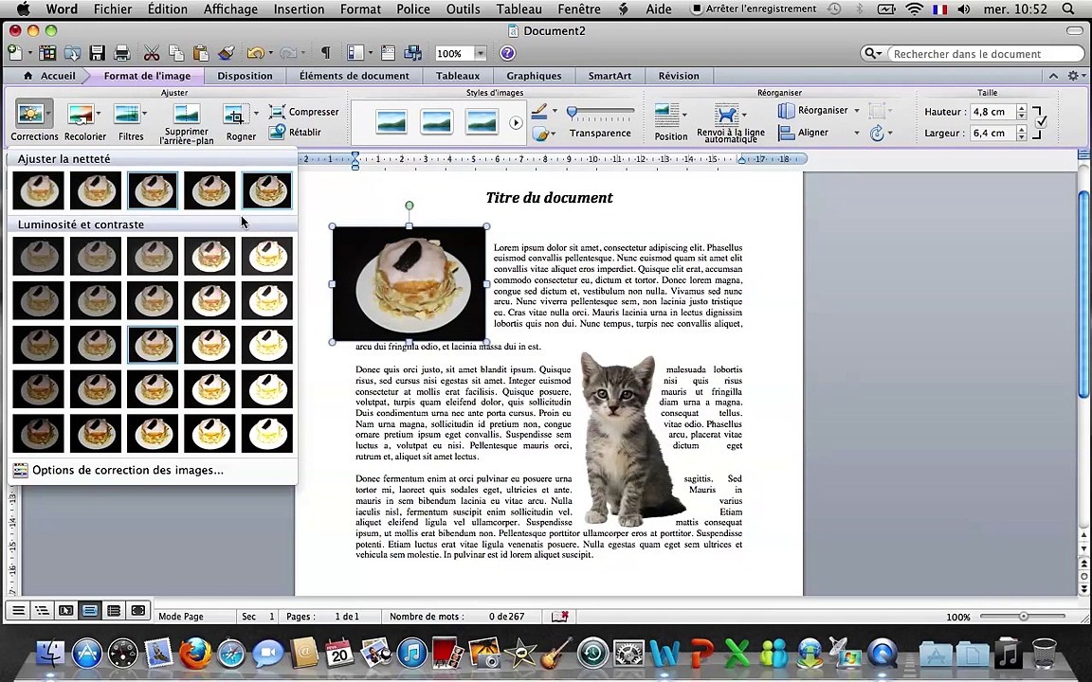The width and height of the screenshot is (1092, 682).
Task: Switch to Draft view button
Action: 19,610
